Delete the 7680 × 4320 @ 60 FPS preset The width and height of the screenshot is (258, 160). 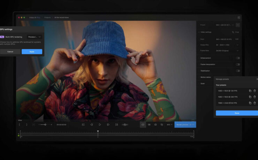tap(255, 103)
